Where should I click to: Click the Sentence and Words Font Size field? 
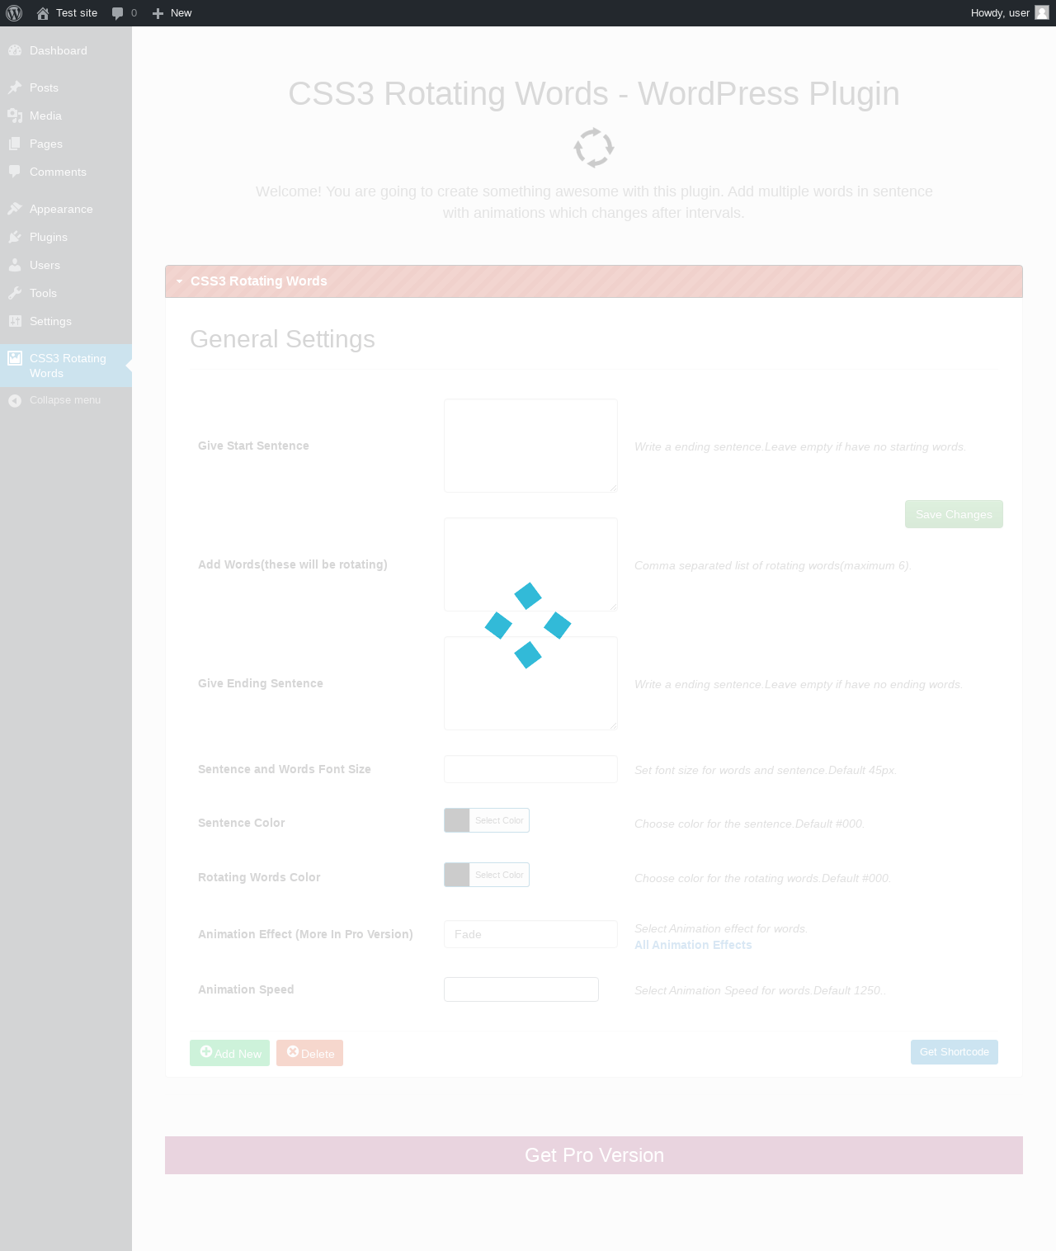[x=530, y=769]
